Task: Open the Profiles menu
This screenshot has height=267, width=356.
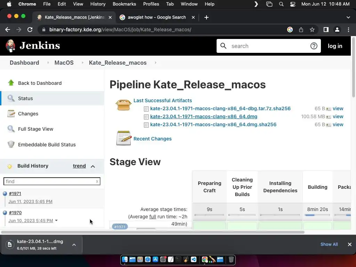Action: (151, 4)
